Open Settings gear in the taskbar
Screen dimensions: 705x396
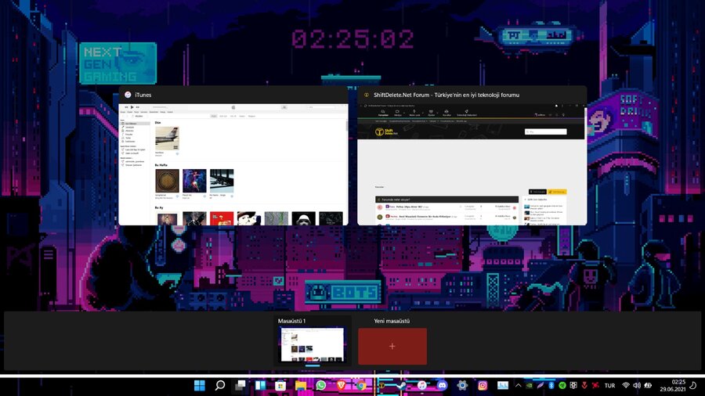click(x=462, y=385)
